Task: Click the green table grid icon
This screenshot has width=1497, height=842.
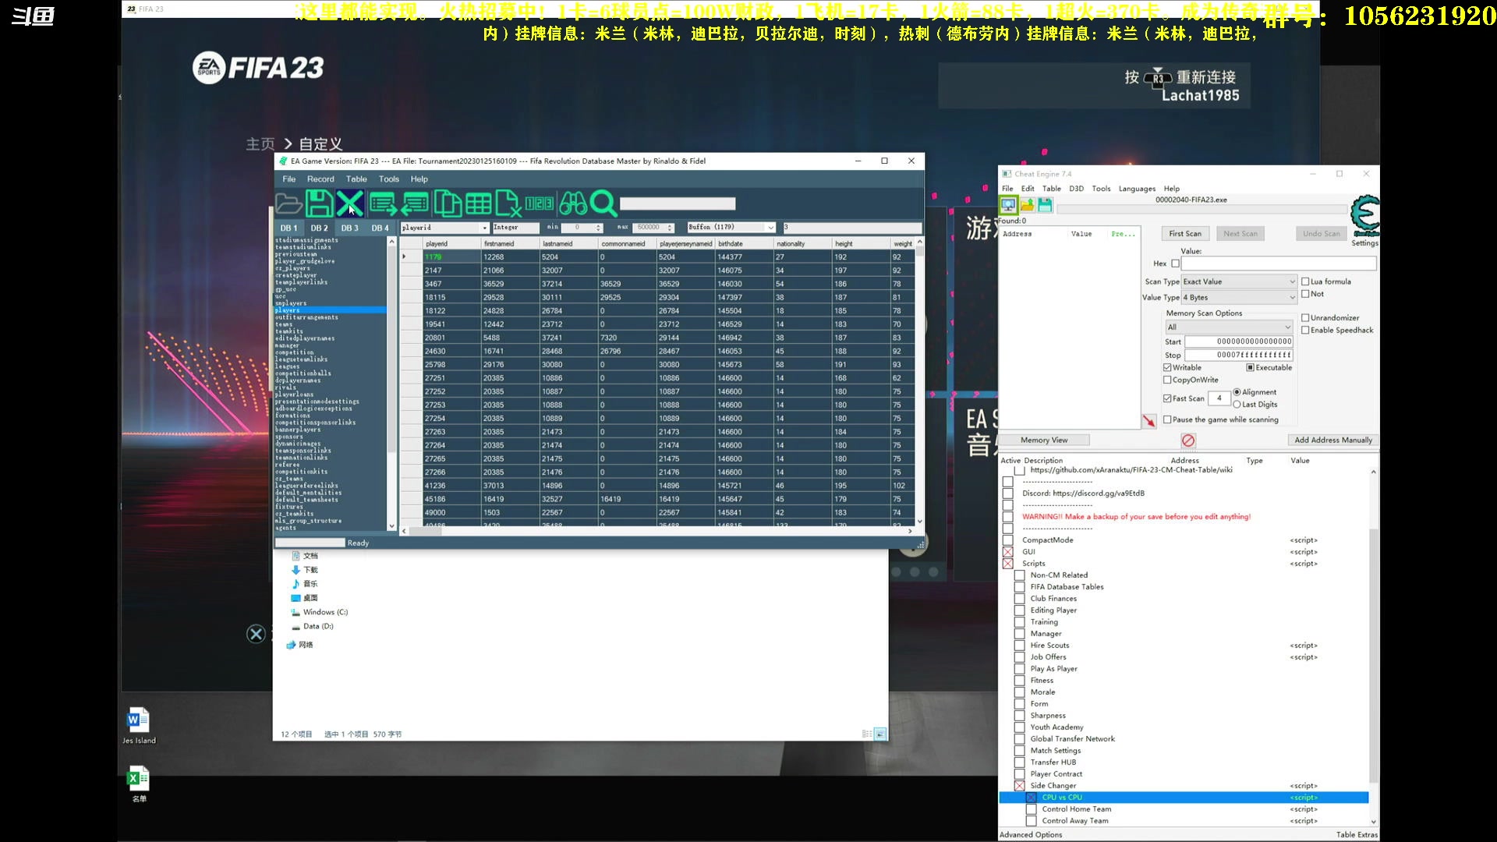Action: pyautogui.click(x=478, y=204)
